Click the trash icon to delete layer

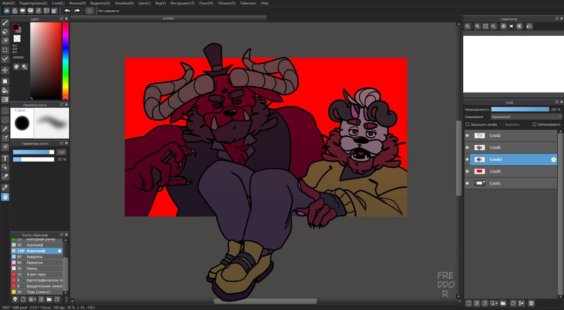coord(531,303)
